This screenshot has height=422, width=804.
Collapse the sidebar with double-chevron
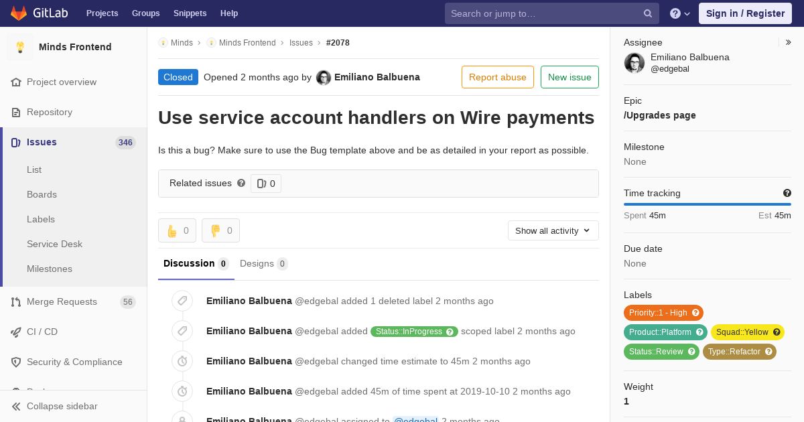tap(16, 406)
